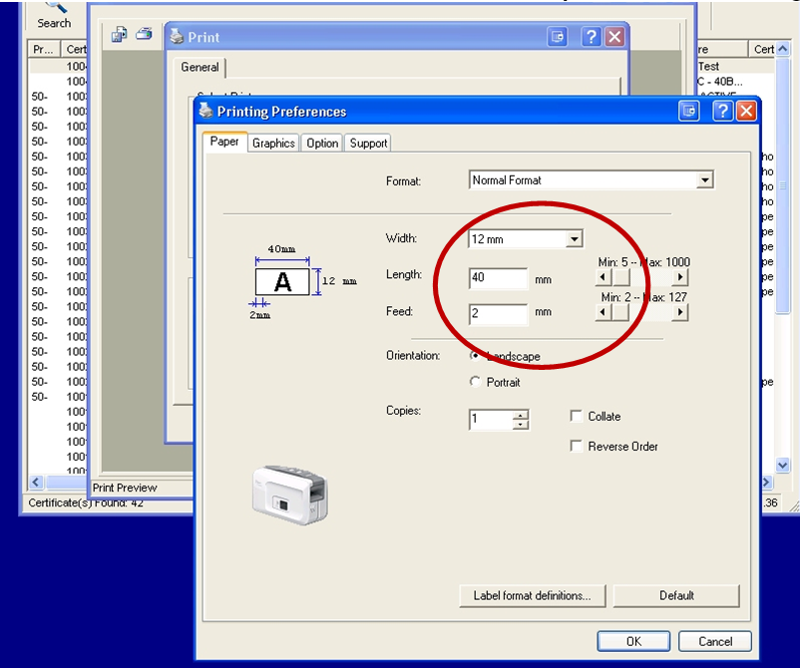The width and height of the screenshot is (800, 668).
Task: Enable the Collate checkbox
Action: point(577,417)
